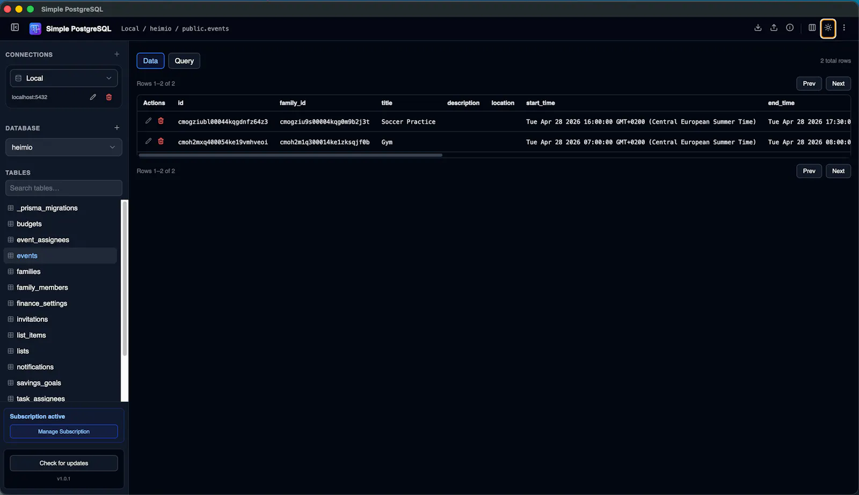Select the events table
The width and height of the screenshot is (859, 495).
[60, 256]
